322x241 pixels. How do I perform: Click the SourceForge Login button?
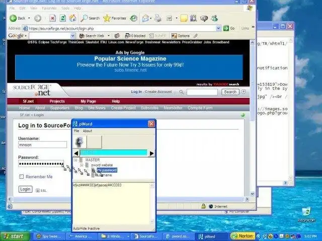[25, 189]
